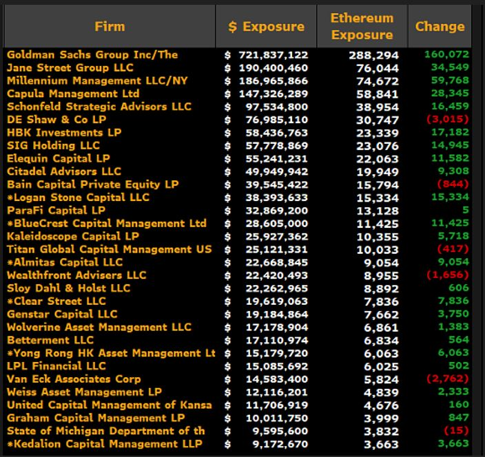This screenshot has width=485, height=457.
Task: Open Capula Management Ltd firm
Action: pos(73,94)
